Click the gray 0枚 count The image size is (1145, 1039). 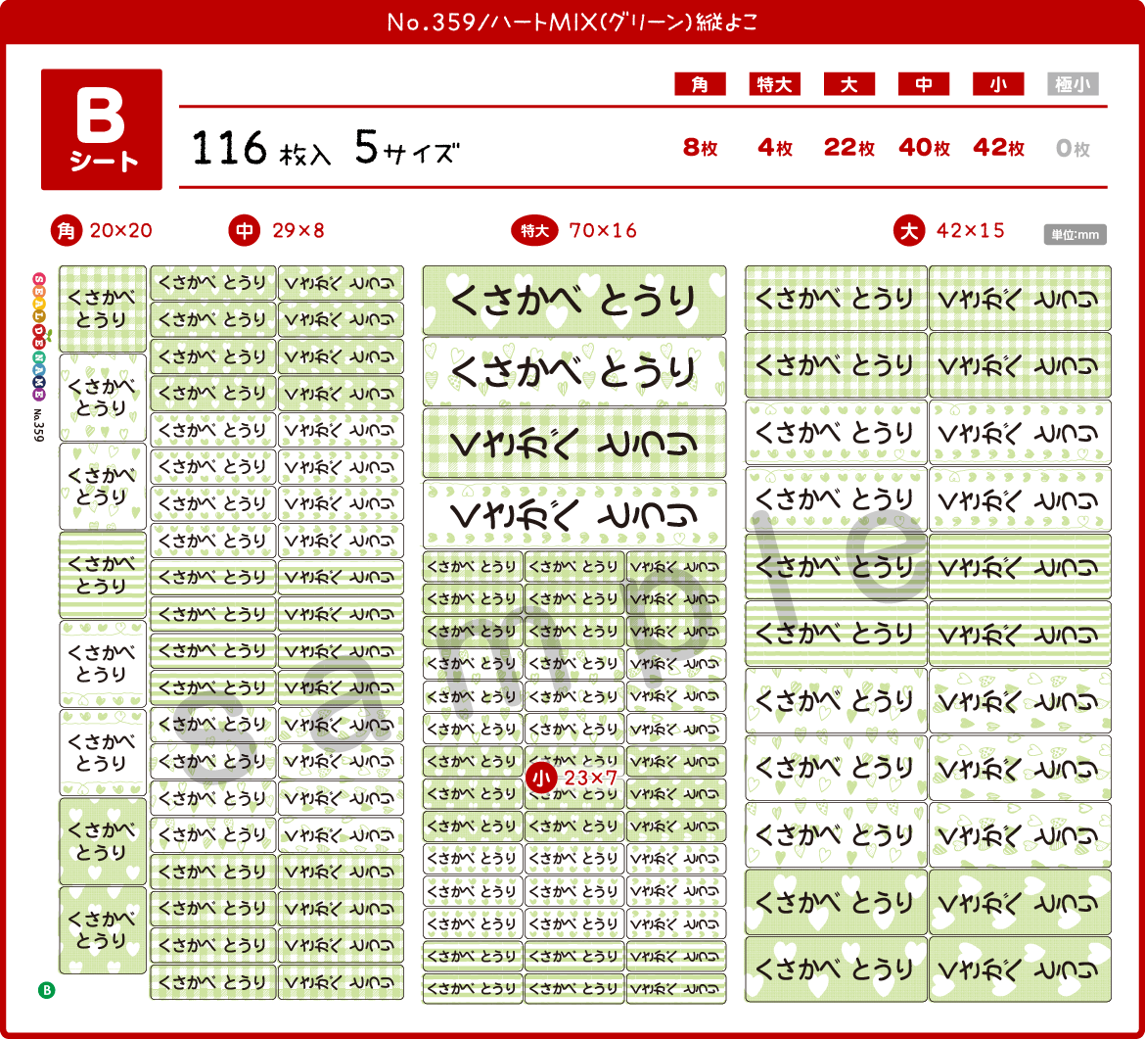1073,148
